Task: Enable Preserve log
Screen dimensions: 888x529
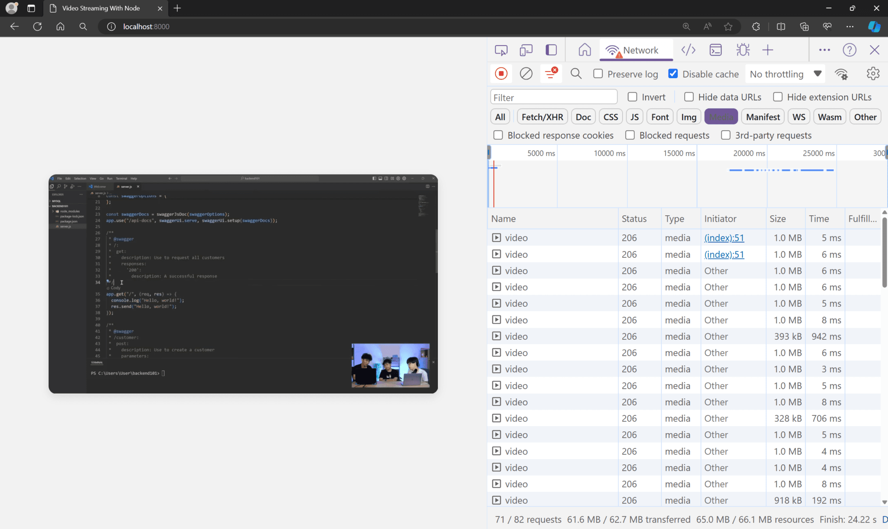Action: tap(598, 73)
